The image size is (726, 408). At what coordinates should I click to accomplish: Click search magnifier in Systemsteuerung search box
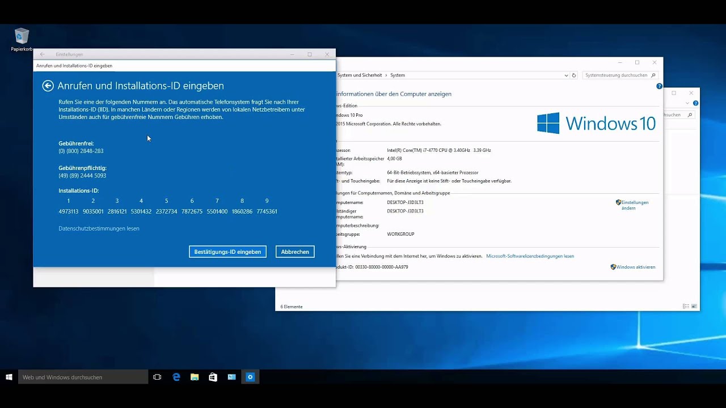[653, 75]
